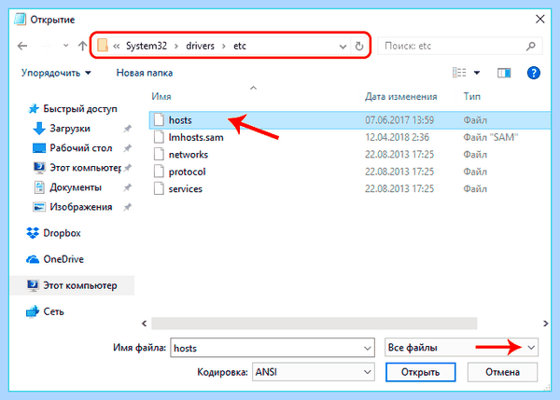Viewport: 560px width, 400px height.
Task: Go up one folder level
Action: 82,46
